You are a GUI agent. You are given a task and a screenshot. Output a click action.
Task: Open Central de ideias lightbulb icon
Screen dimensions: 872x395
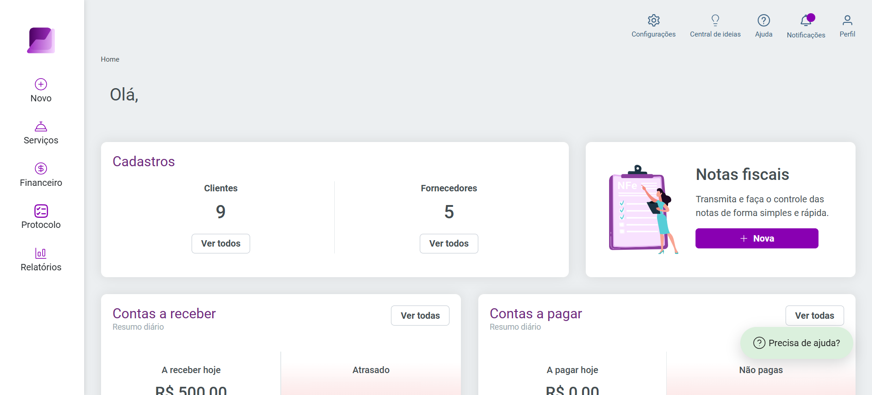[x=715, y=20]
